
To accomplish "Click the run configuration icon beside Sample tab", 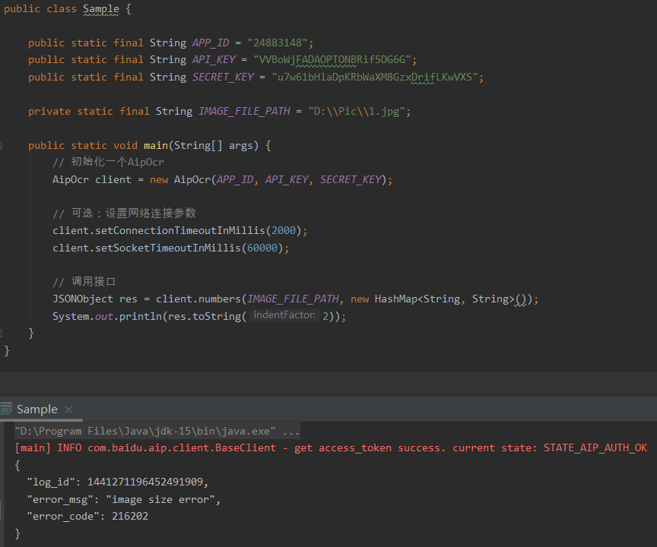I will (6, 409).
